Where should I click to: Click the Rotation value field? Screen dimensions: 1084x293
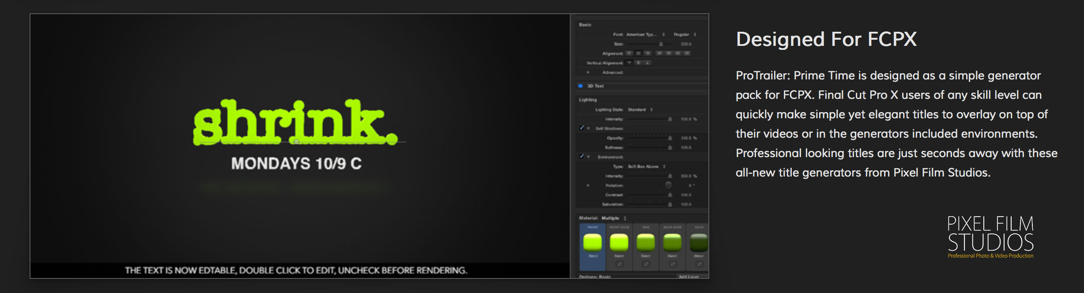pos(692,185)
